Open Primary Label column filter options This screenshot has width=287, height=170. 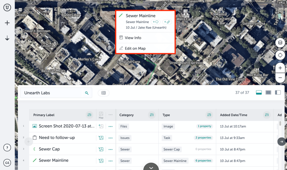89,115
